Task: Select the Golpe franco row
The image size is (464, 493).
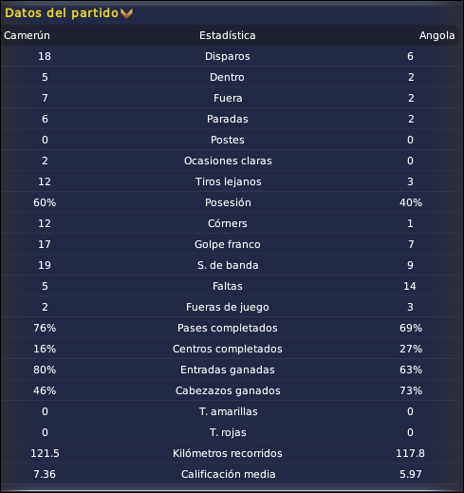Action: [230, 244]
